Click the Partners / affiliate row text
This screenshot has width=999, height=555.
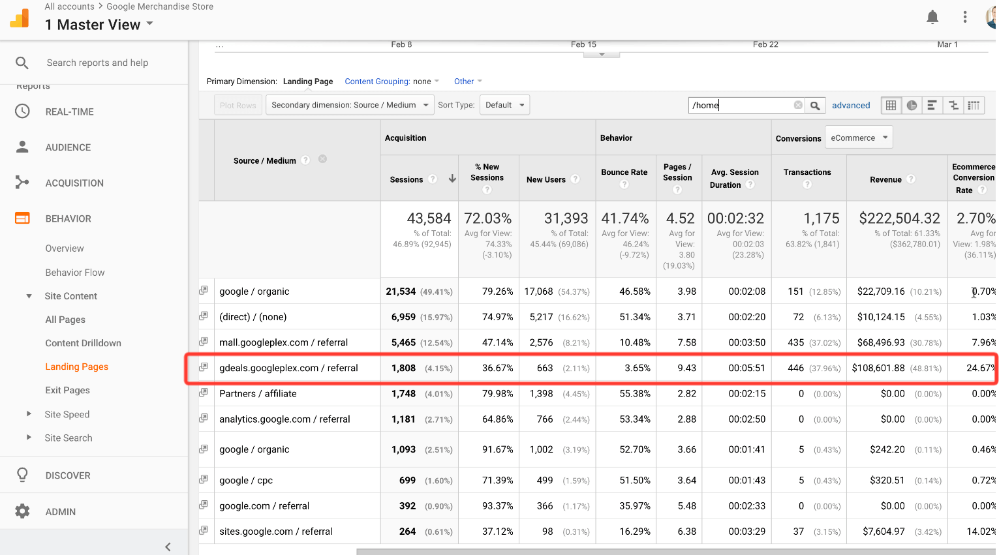[258, 393]
